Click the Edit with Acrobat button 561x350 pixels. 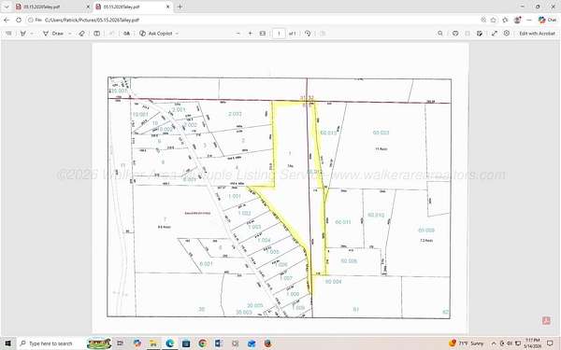(x=537, y=34)
